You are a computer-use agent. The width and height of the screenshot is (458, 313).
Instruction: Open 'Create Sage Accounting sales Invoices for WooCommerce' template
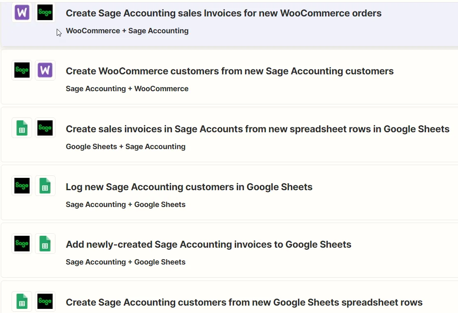[x=223, y=13]
